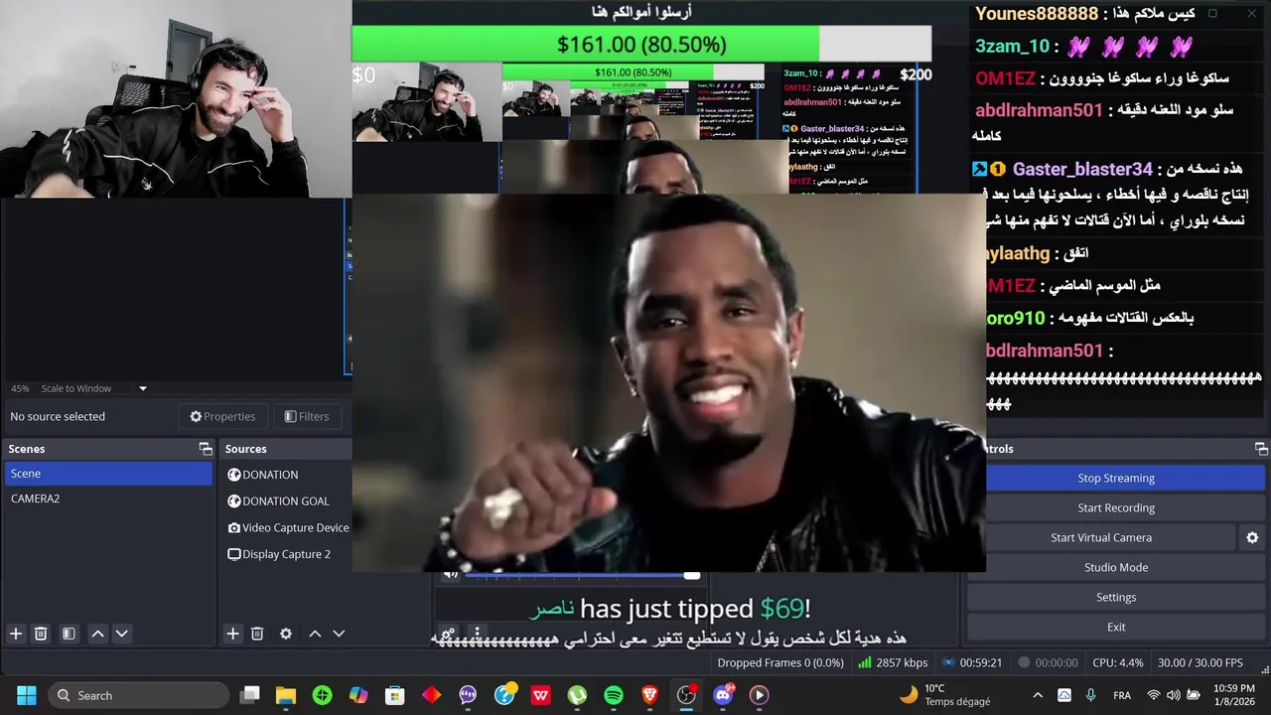Switch the FRA keyboard language indicator

(x=1122, y=695)
